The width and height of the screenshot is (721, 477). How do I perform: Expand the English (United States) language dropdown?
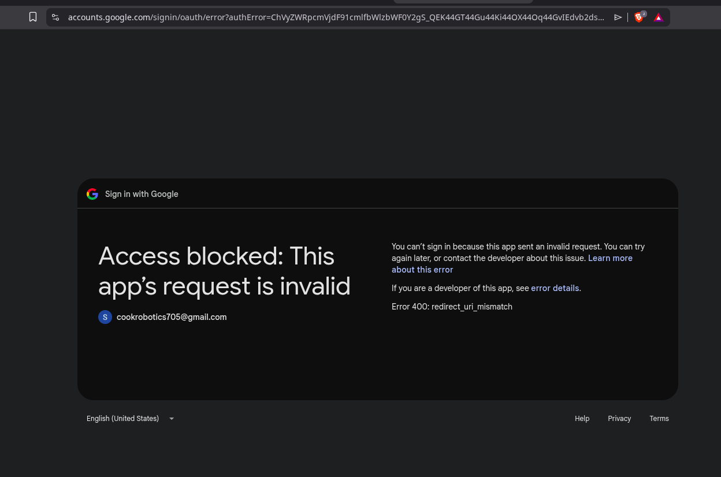tap(131, 419)
